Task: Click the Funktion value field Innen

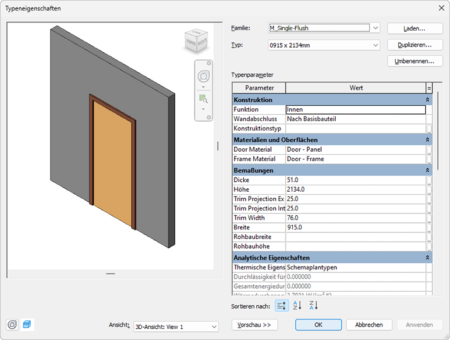Action: [356, 109]
